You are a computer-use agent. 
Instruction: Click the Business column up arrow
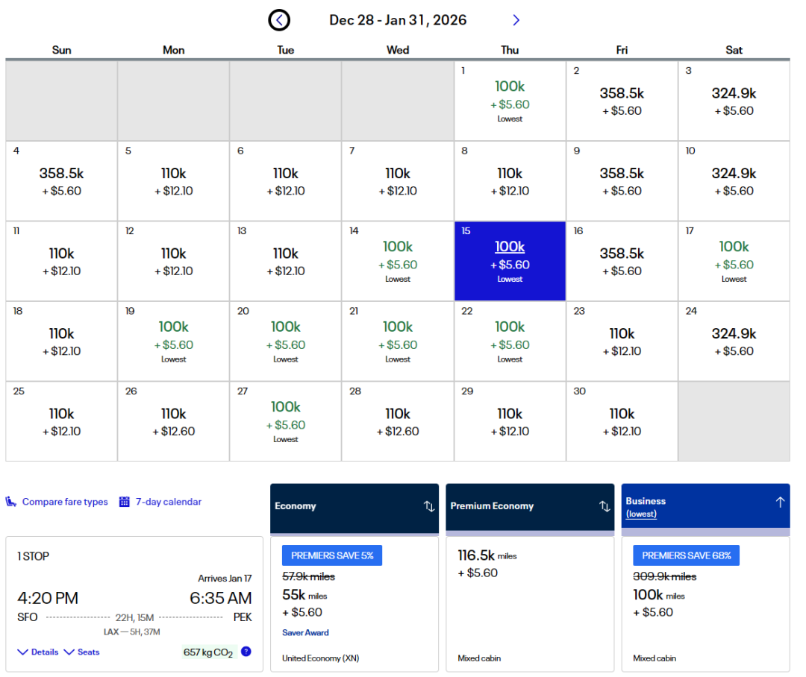[780, 503]
